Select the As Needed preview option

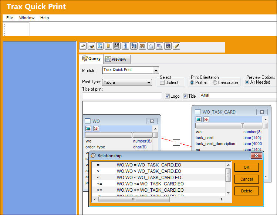click(247, 82)
